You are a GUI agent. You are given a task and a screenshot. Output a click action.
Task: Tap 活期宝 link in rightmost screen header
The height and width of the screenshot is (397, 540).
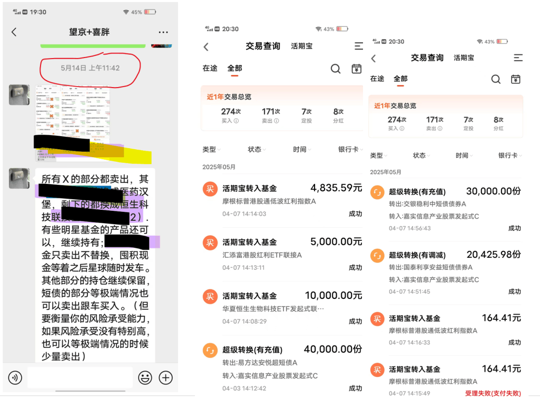(x=463, y=58)
